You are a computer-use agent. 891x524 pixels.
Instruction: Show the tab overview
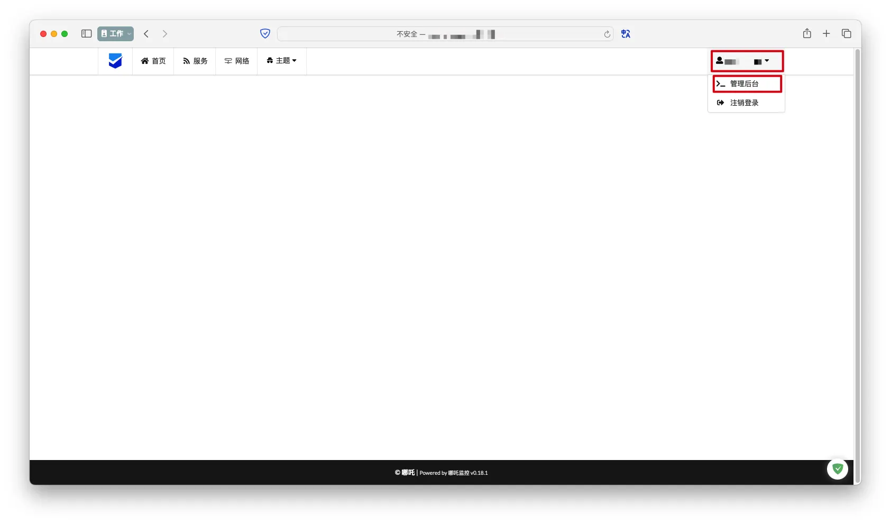pos(846,34)
